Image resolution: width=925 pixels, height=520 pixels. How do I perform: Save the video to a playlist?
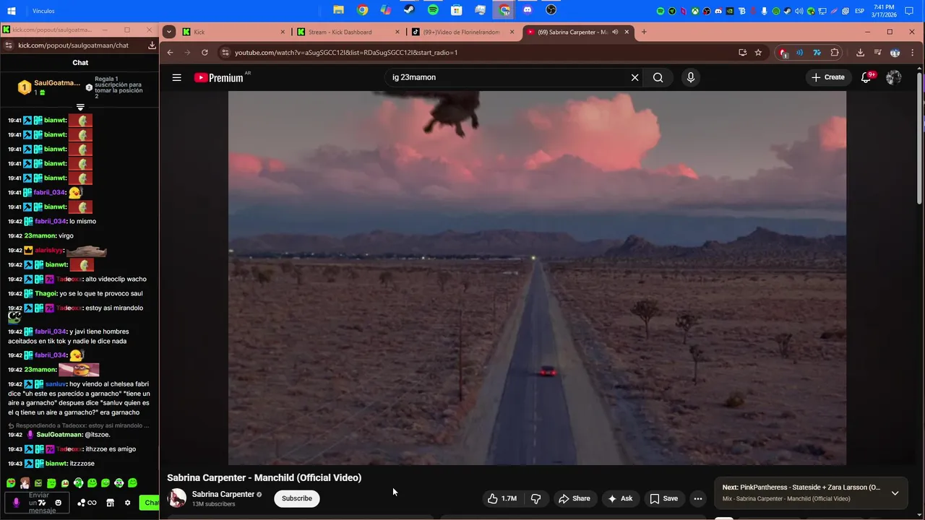tap(663, 498)
